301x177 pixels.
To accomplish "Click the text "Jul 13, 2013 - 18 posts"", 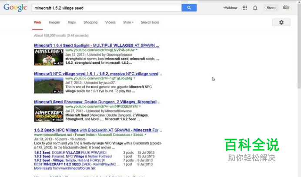I will (x=50, y=139).
